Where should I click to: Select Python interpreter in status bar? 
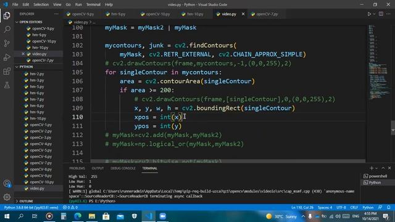point(31,207)
